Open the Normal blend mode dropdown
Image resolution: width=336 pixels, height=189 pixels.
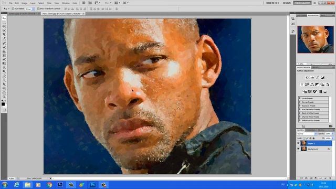307,134
